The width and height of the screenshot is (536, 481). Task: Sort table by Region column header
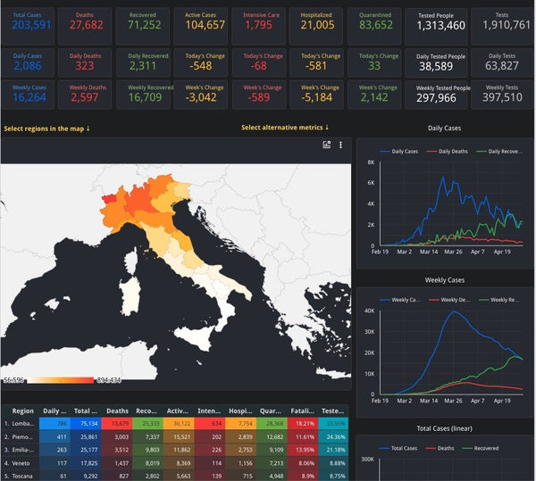(x=23, y=411)
